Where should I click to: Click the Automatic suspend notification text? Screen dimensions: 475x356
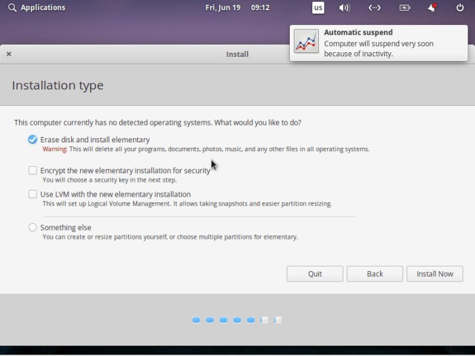point(379,43)
